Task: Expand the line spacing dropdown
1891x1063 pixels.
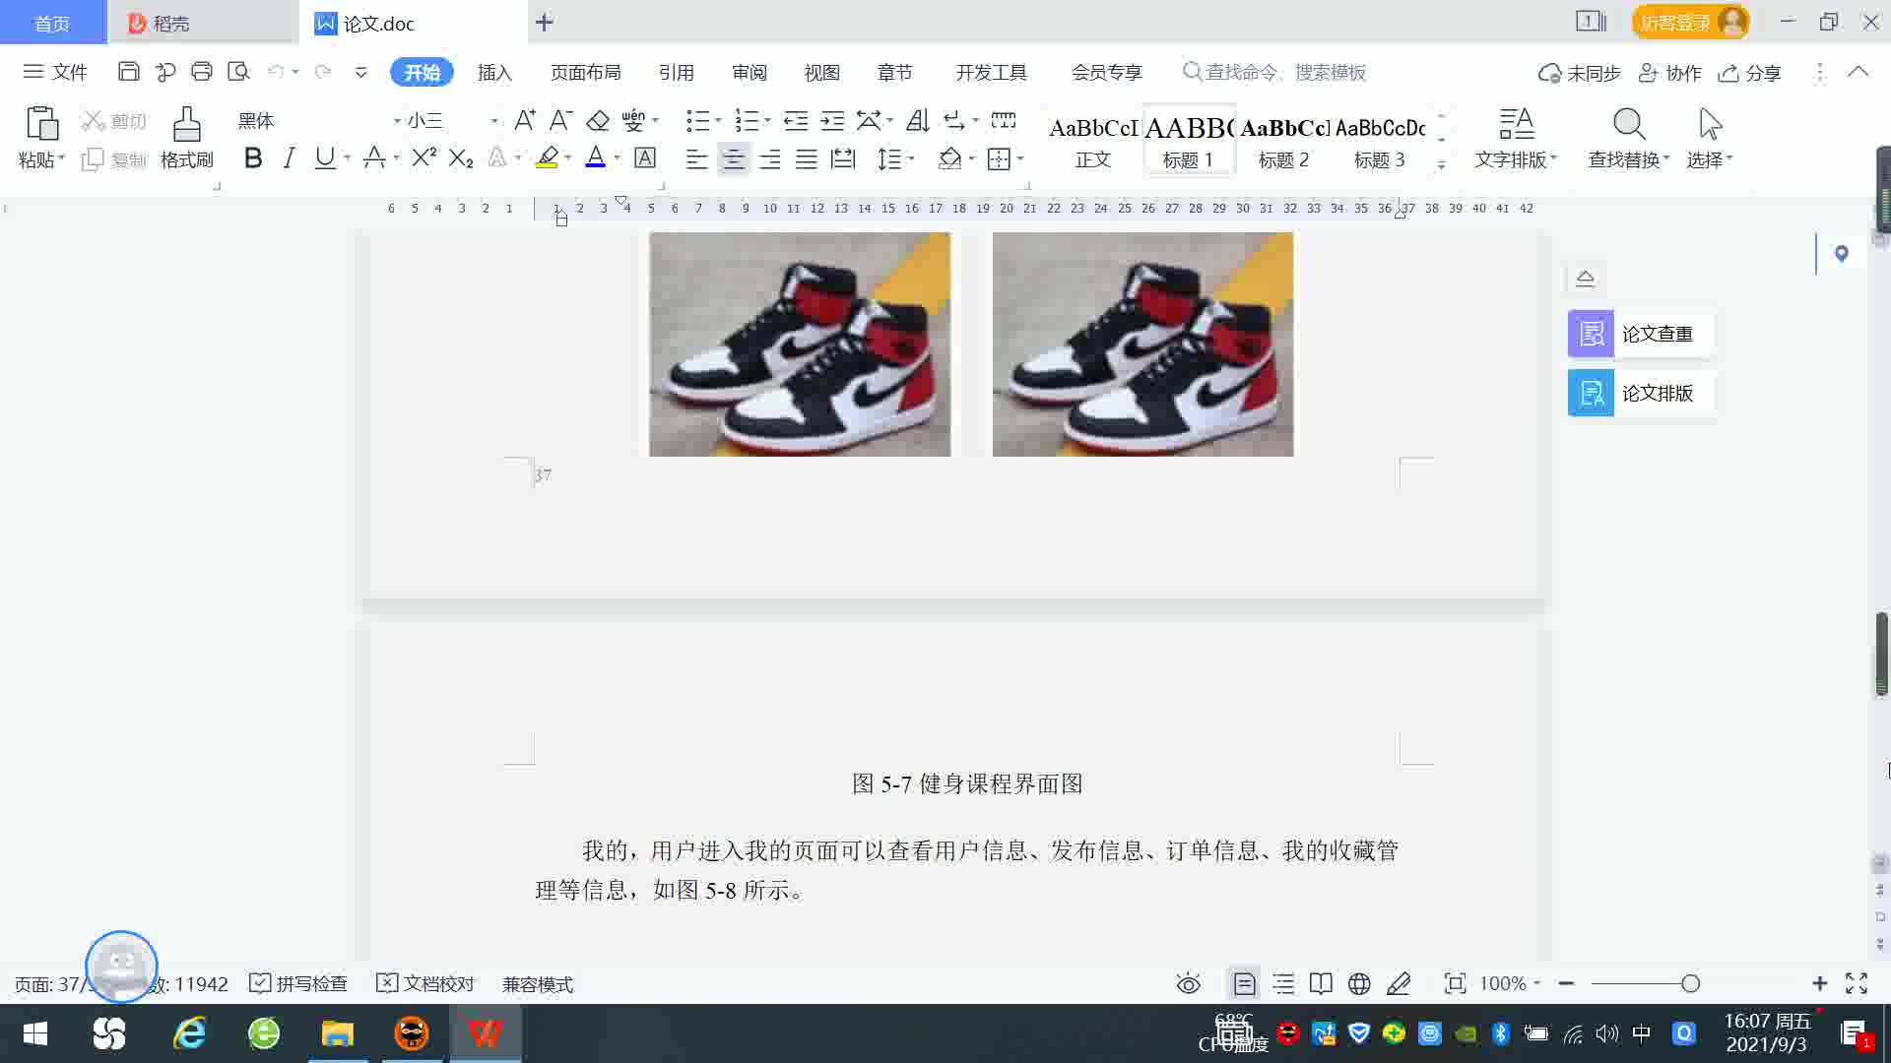Action: coord(911,158)
